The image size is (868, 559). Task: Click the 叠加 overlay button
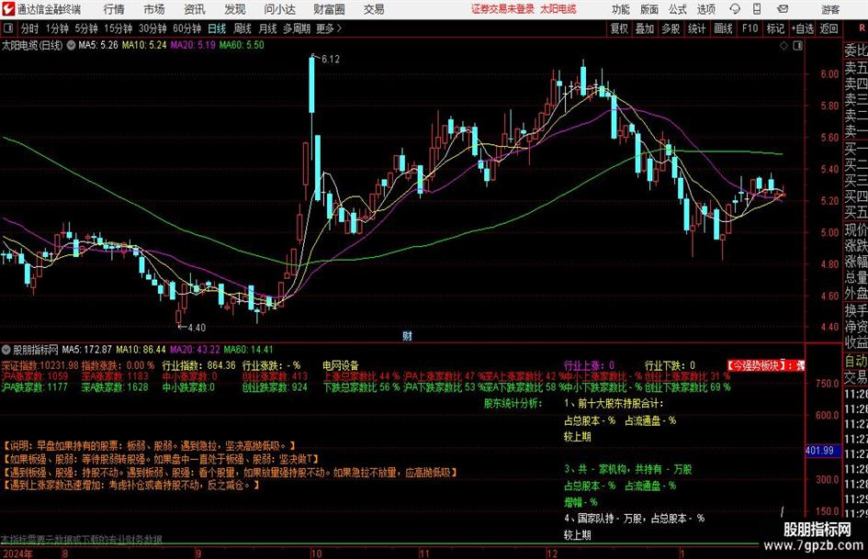(645, 28)
